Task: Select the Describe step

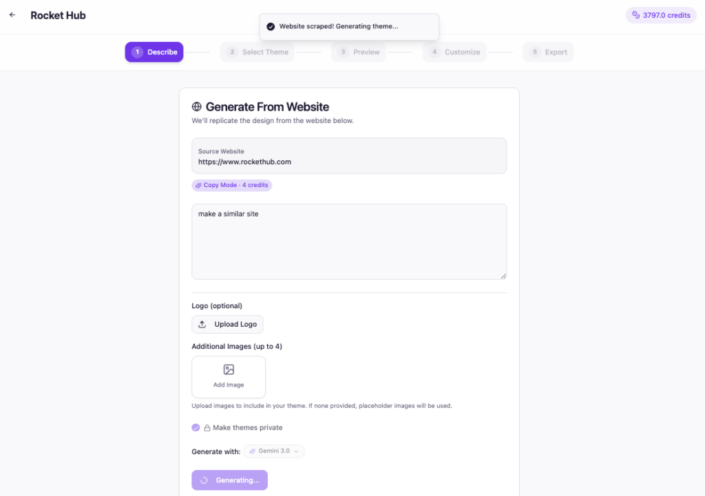Action: (x=154, y=52)
